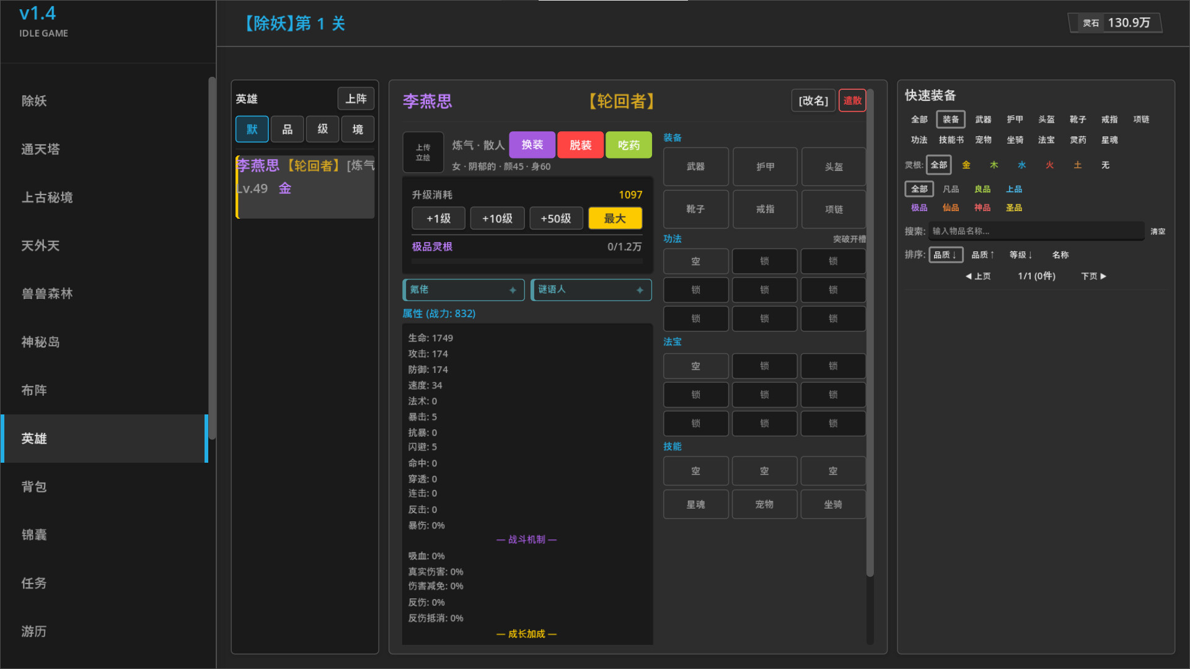The width and height of the screenshot is (1190, 669).
Task: Click sparkle icon on 氪佬 trait tag
Action: [513, 290]
